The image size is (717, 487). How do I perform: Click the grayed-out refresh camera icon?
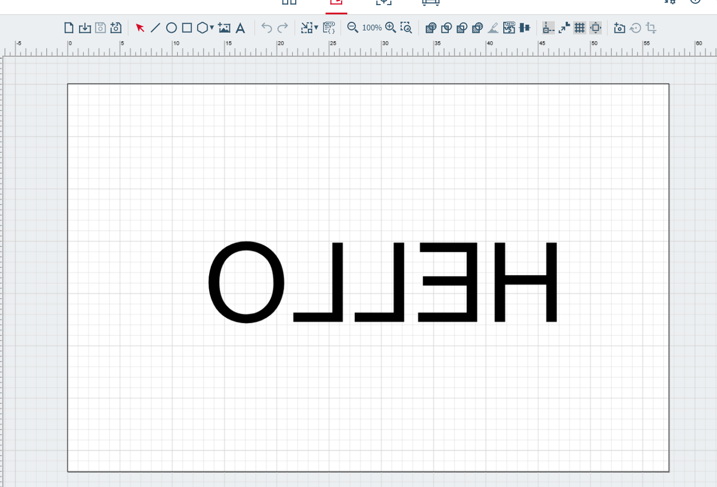coord(636,28)
